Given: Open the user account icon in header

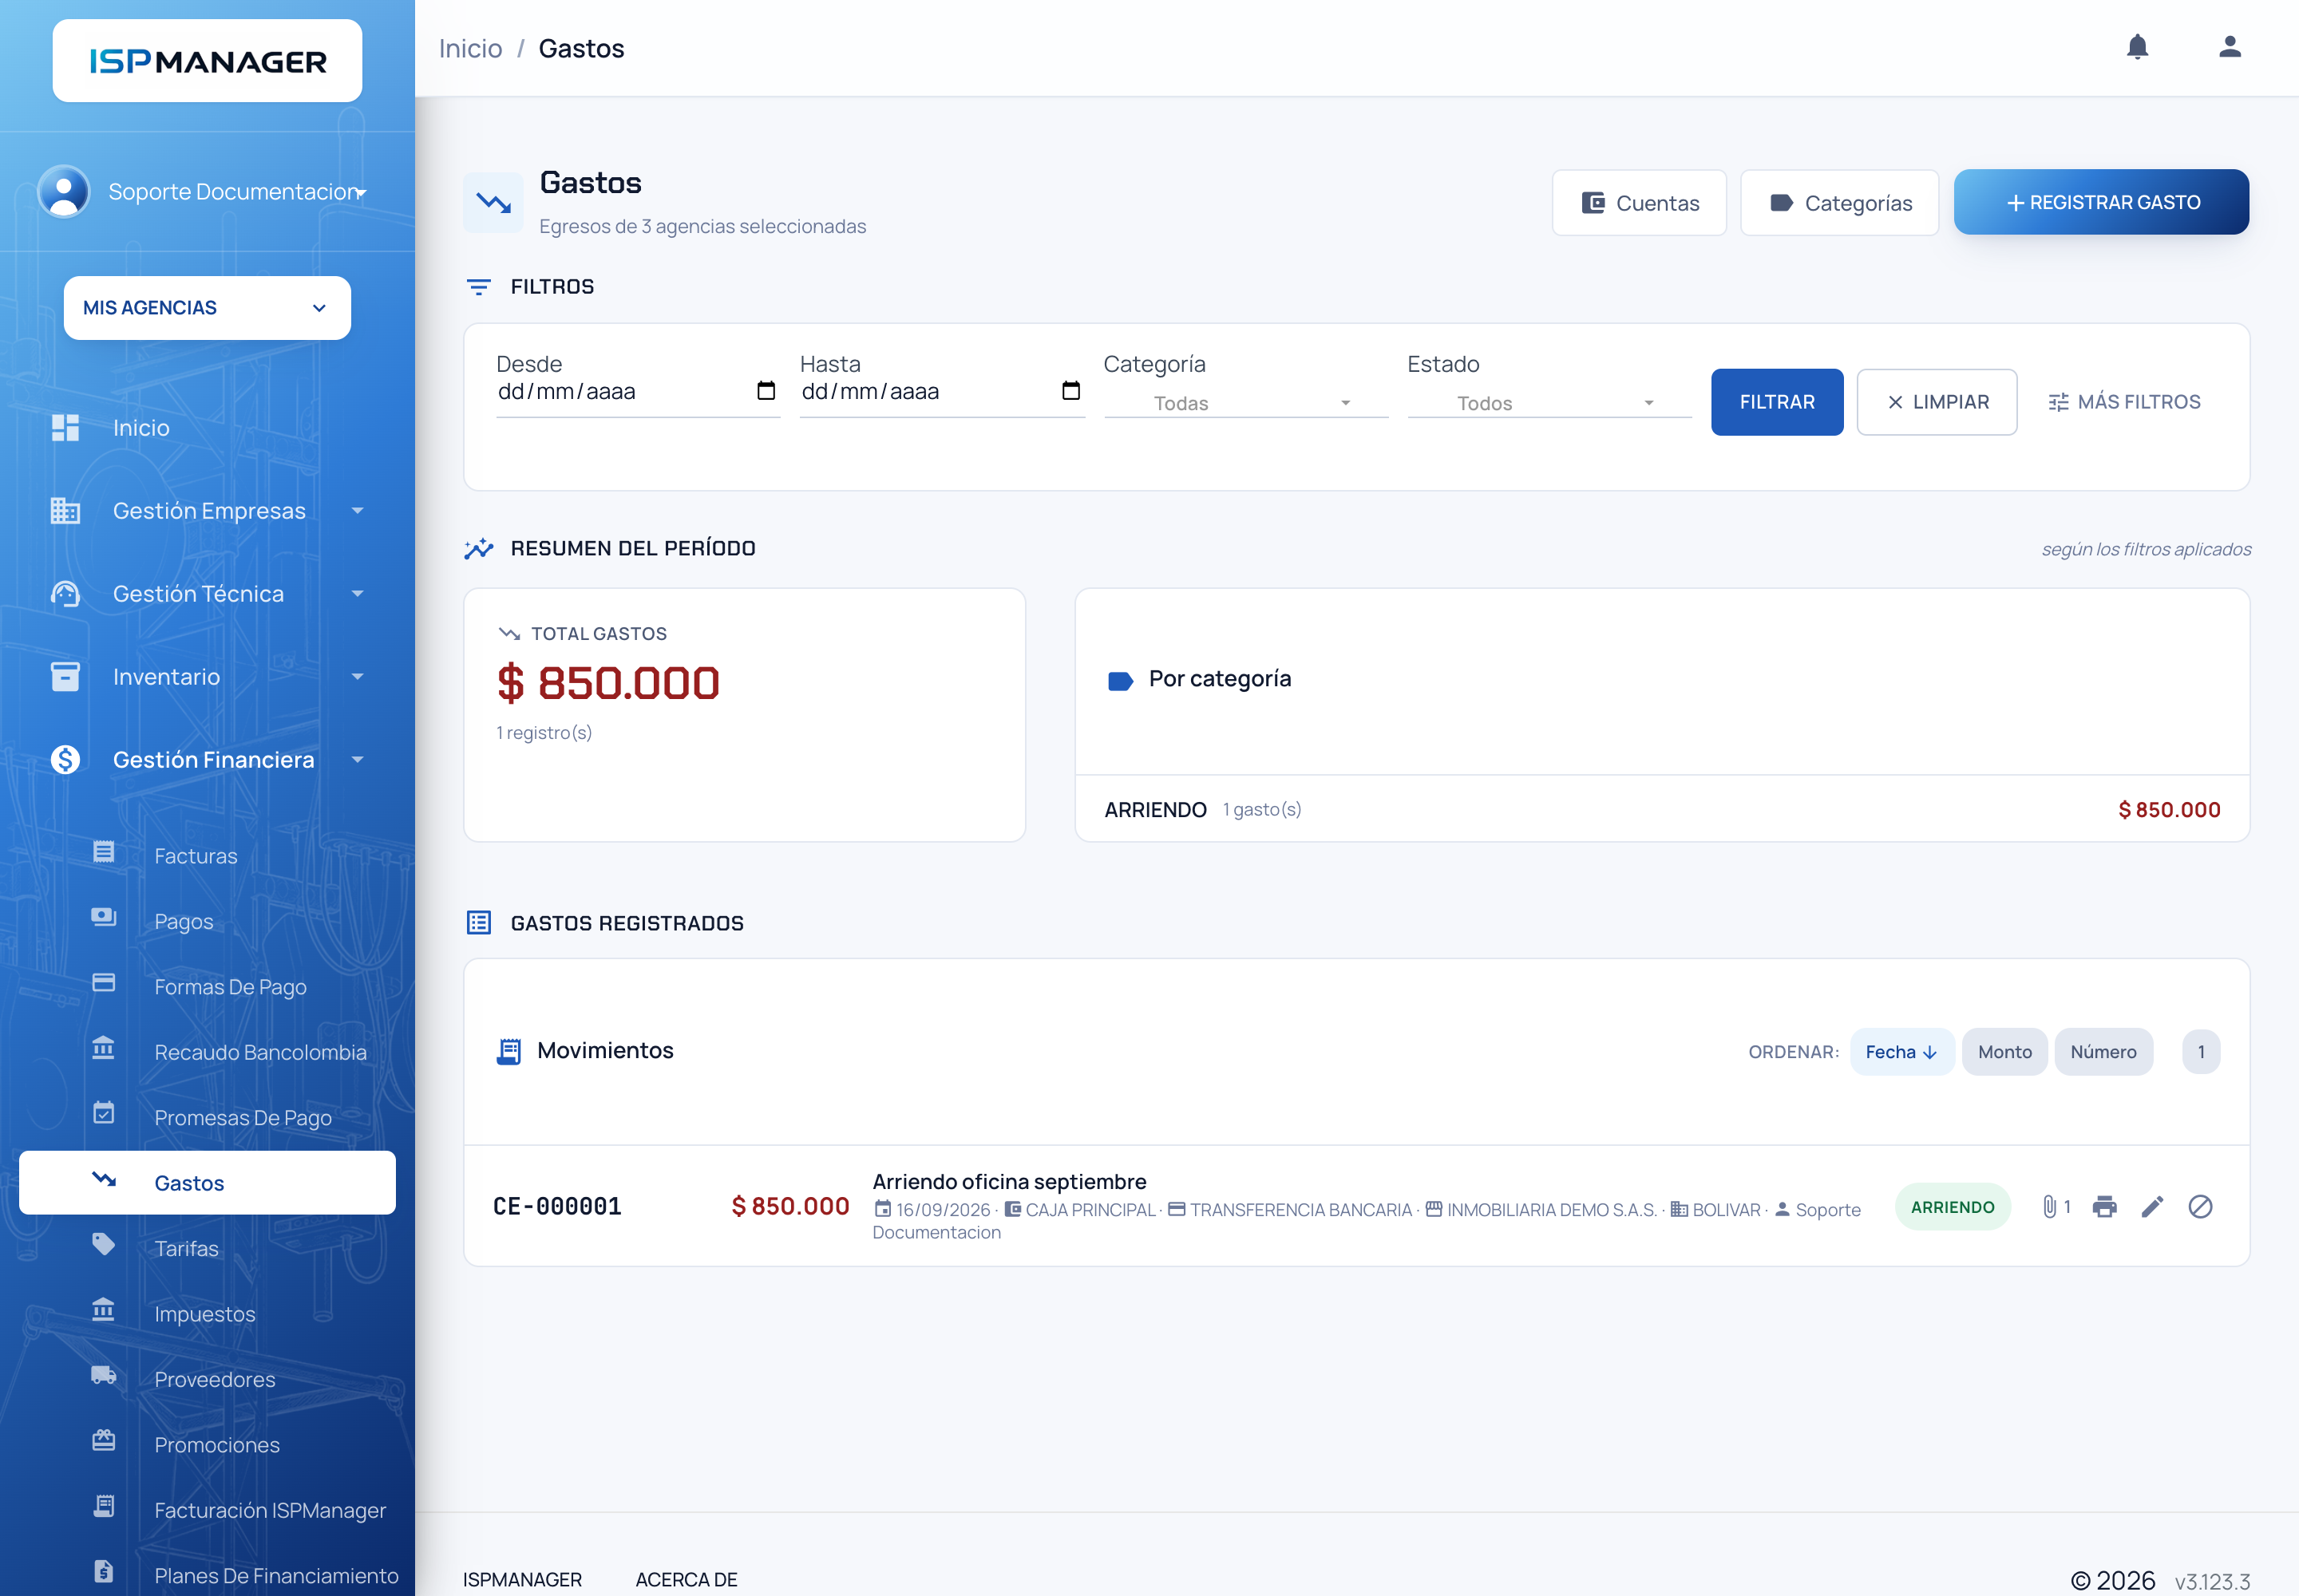Looking at the screenshot, I should 2229,47.
